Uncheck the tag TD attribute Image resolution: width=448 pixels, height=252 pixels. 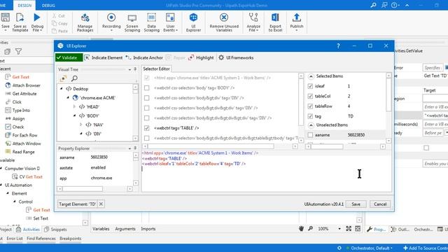point(310,116)
